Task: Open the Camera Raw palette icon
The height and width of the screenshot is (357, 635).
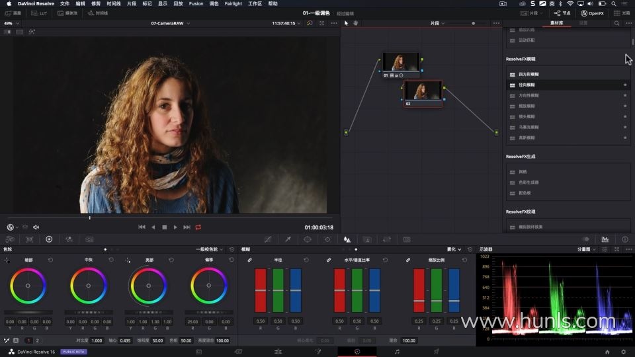Action: tap(10, 239)
